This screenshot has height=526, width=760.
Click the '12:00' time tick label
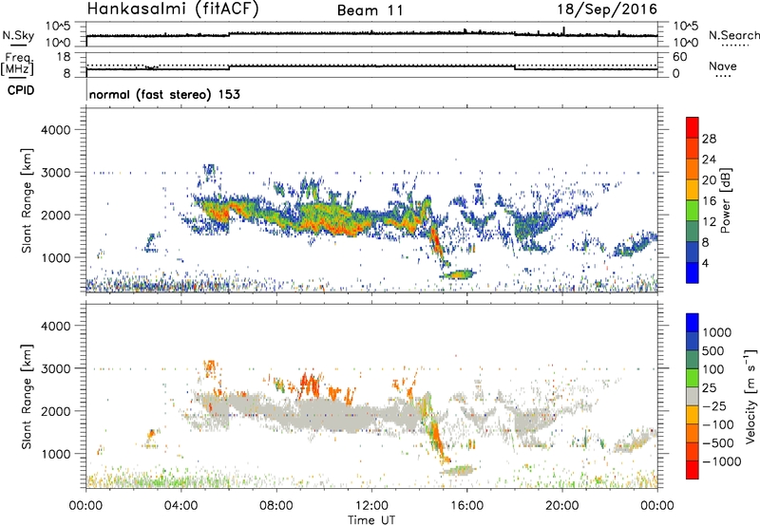coord(371,506)
